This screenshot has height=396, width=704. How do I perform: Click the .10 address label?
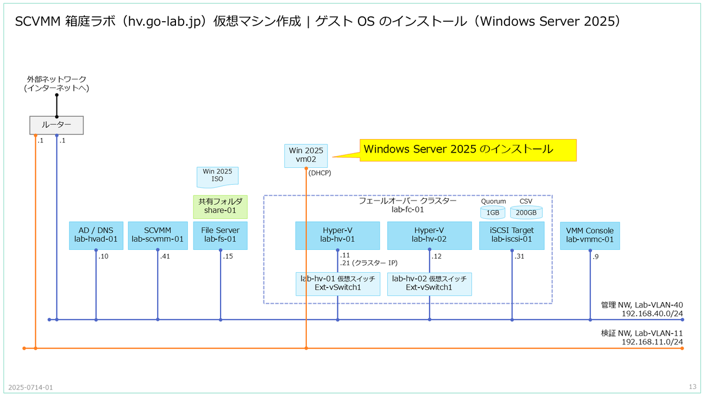(103, 256)
